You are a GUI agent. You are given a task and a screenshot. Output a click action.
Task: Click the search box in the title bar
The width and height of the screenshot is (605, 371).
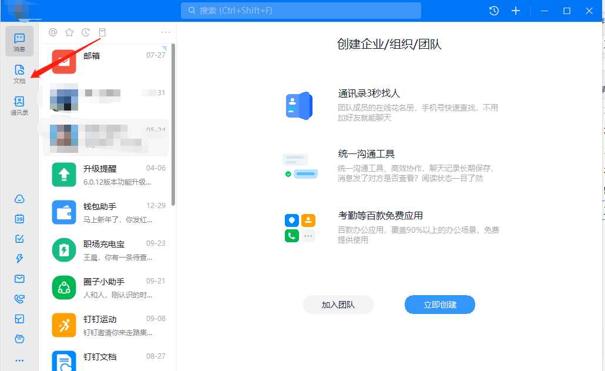(301, 11)
